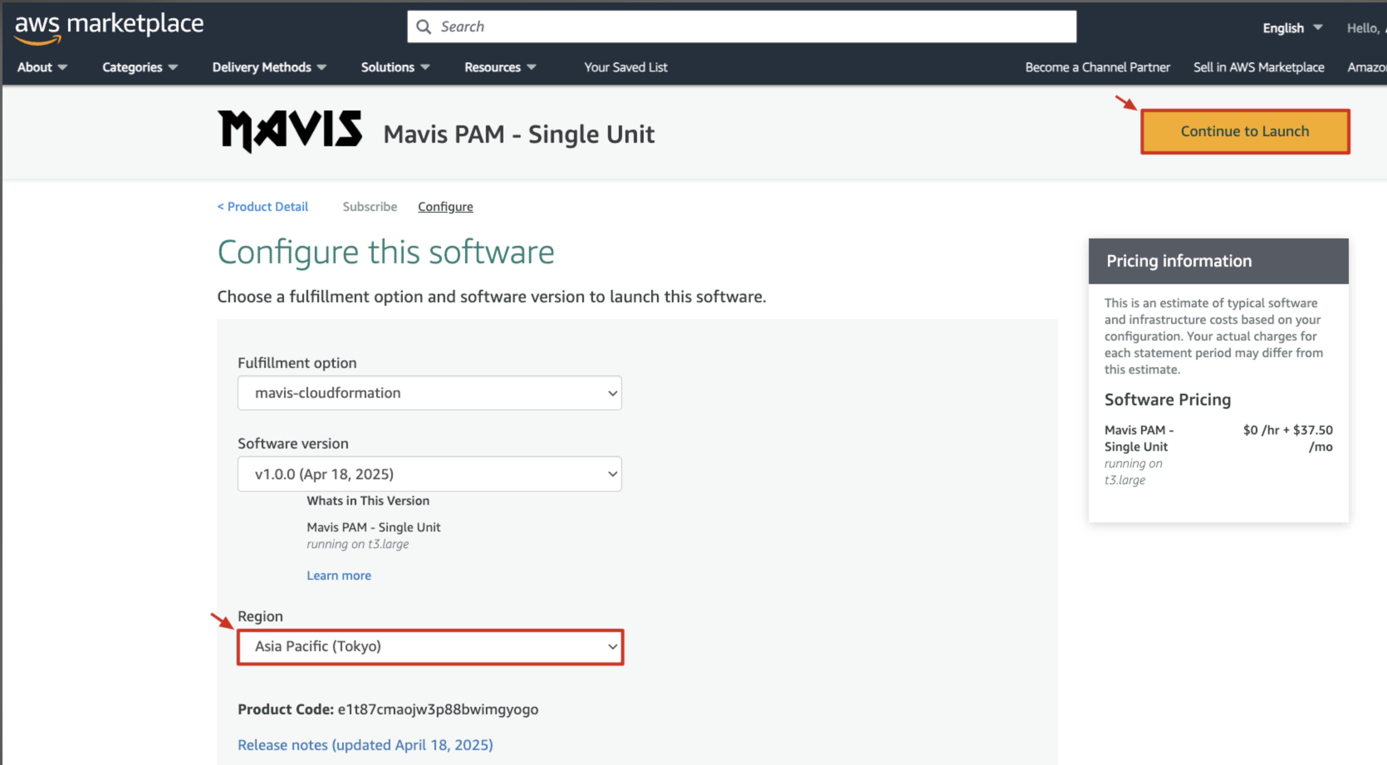
Task: Click Become a Channel Partner link
Action: (1097, 67)
